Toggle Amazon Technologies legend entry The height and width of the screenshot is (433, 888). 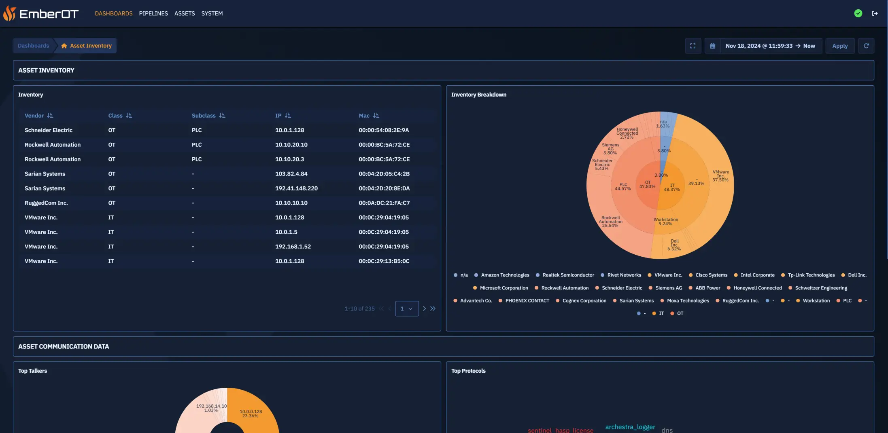coord(501,275)
